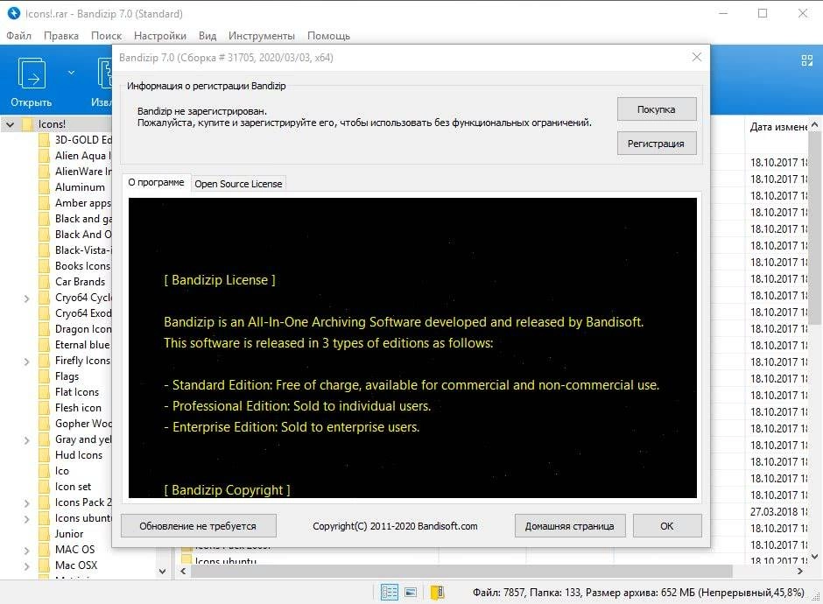Expand the Mac OSX folder node

pos(27,566)
